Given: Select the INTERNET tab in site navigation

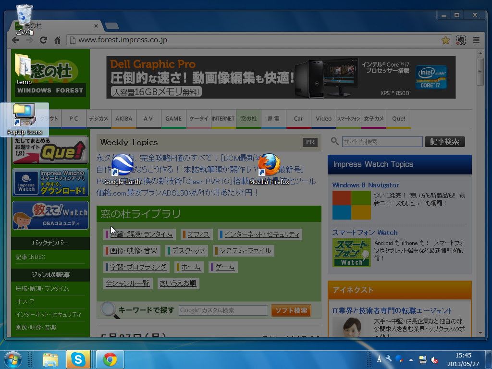Looking at the screenshot, I should (x=223, y=119).
